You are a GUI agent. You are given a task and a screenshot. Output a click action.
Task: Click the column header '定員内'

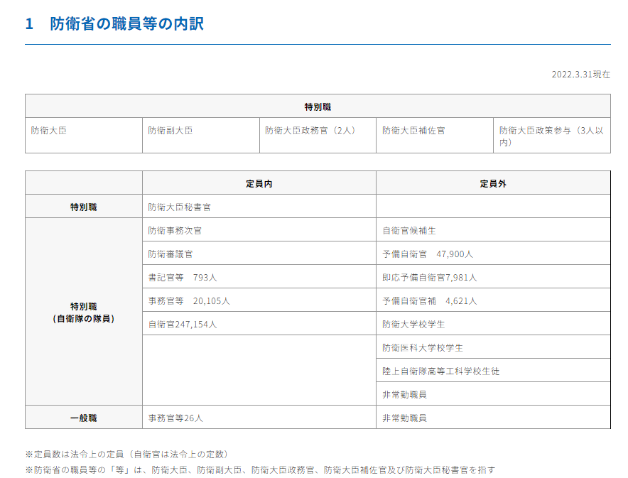259,183
